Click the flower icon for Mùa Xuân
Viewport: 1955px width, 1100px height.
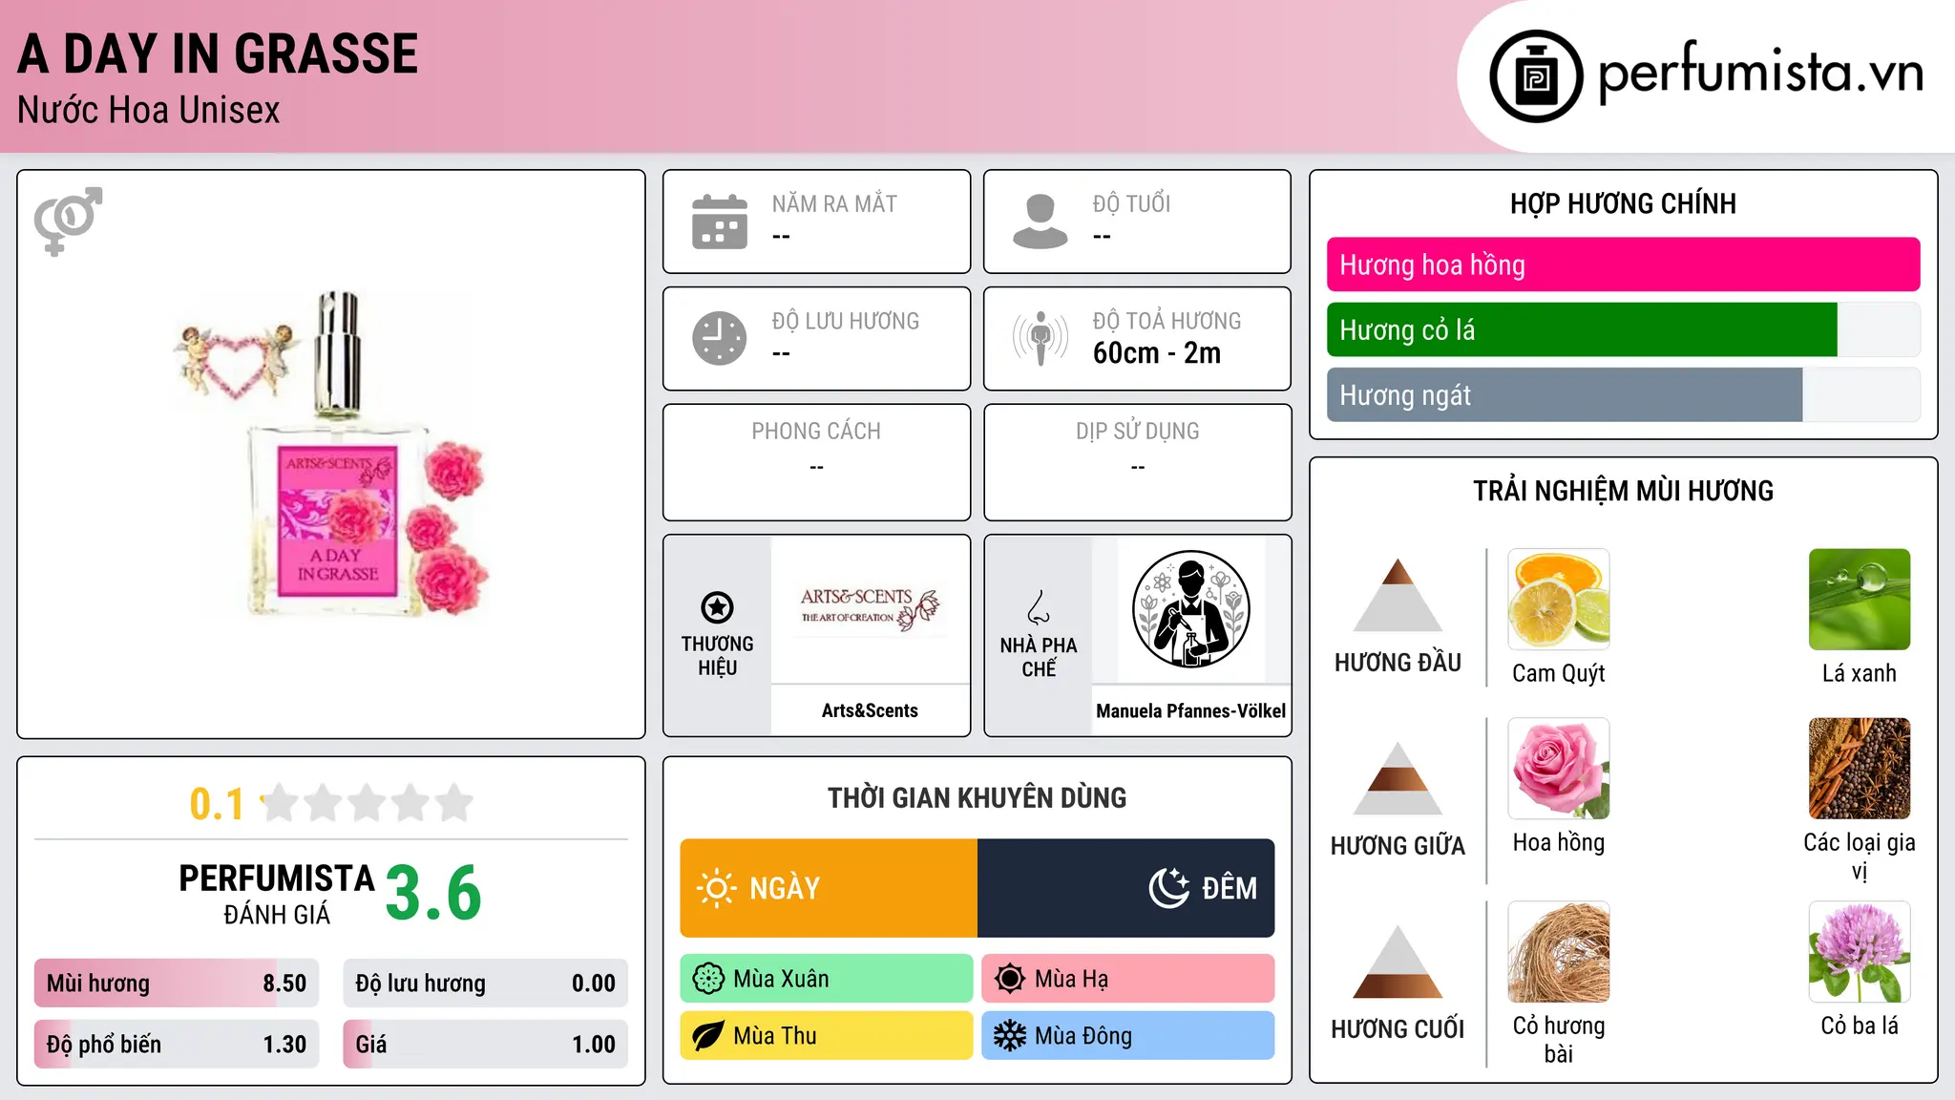point(708,979)
